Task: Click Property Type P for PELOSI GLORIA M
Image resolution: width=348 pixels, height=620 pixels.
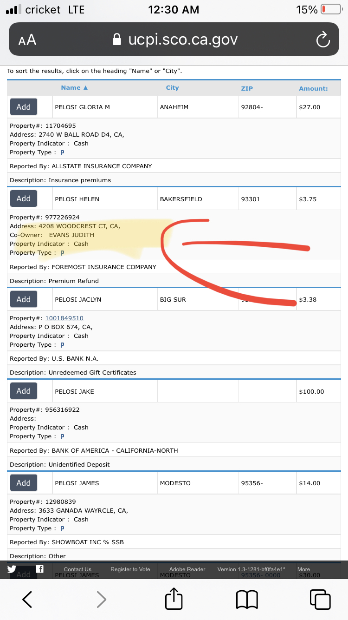Action: [x=62, y=152]
